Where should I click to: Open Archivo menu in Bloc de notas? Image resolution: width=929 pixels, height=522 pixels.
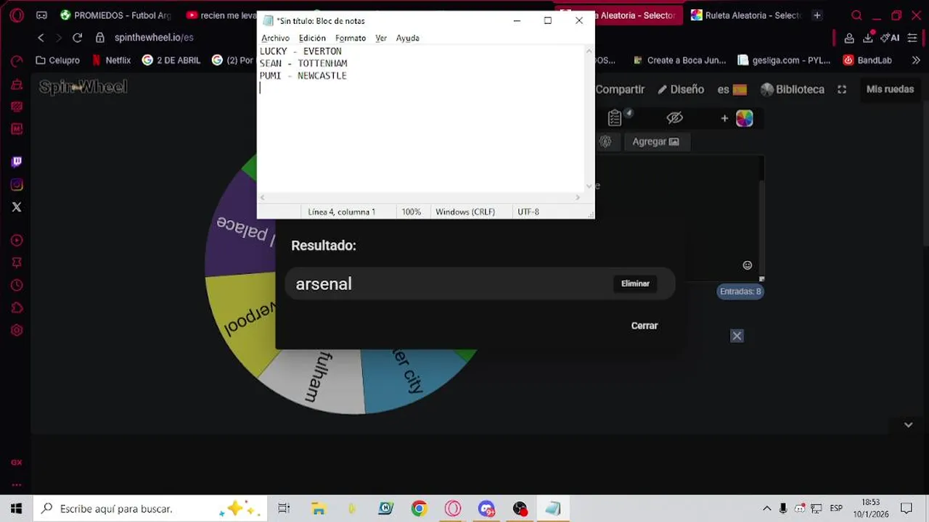coord(275,38)
